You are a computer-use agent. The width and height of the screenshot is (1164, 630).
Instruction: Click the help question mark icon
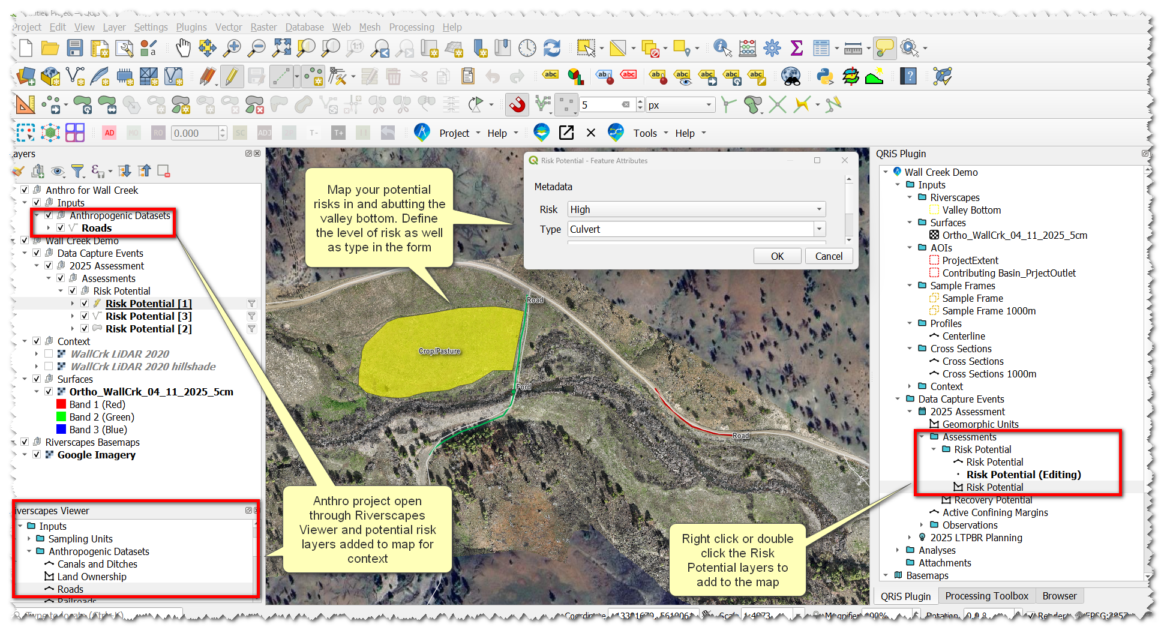click(x=908, y=76)
